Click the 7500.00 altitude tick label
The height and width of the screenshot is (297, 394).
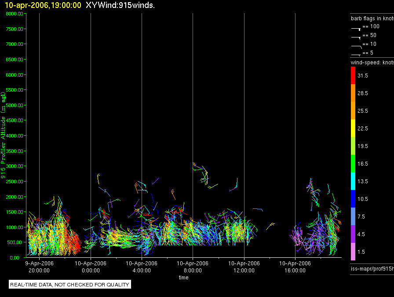click(x=15, y=29)
